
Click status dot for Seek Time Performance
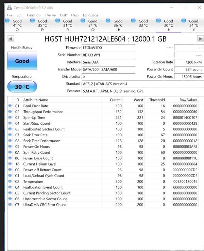coord(10,140)
